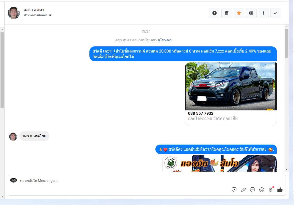Mark conversation as spam with octagon icon
Image resolution: width=294 pixels, height=205 pixels.
point(214,13)
